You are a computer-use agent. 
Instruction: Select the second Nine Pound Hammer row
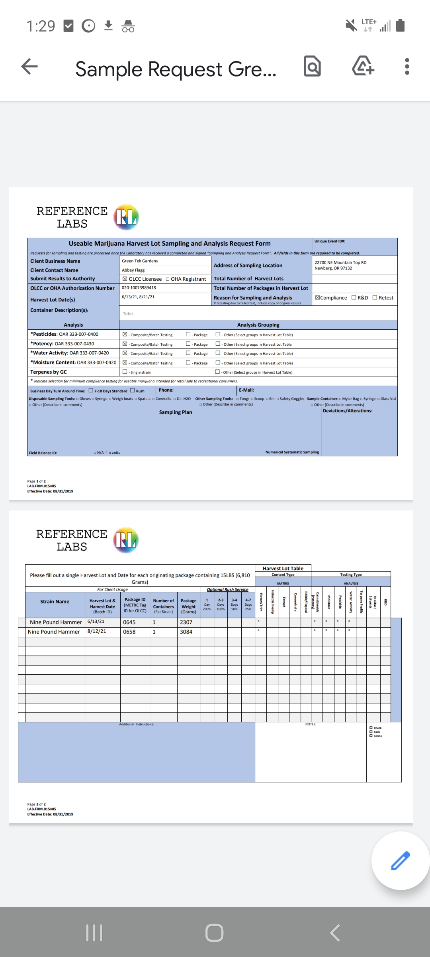pos(54,632)
